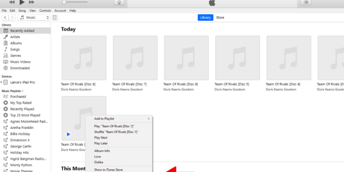Expand the Add to Playlist submenu
Screen dimensions: 344x172
[119, 119]
